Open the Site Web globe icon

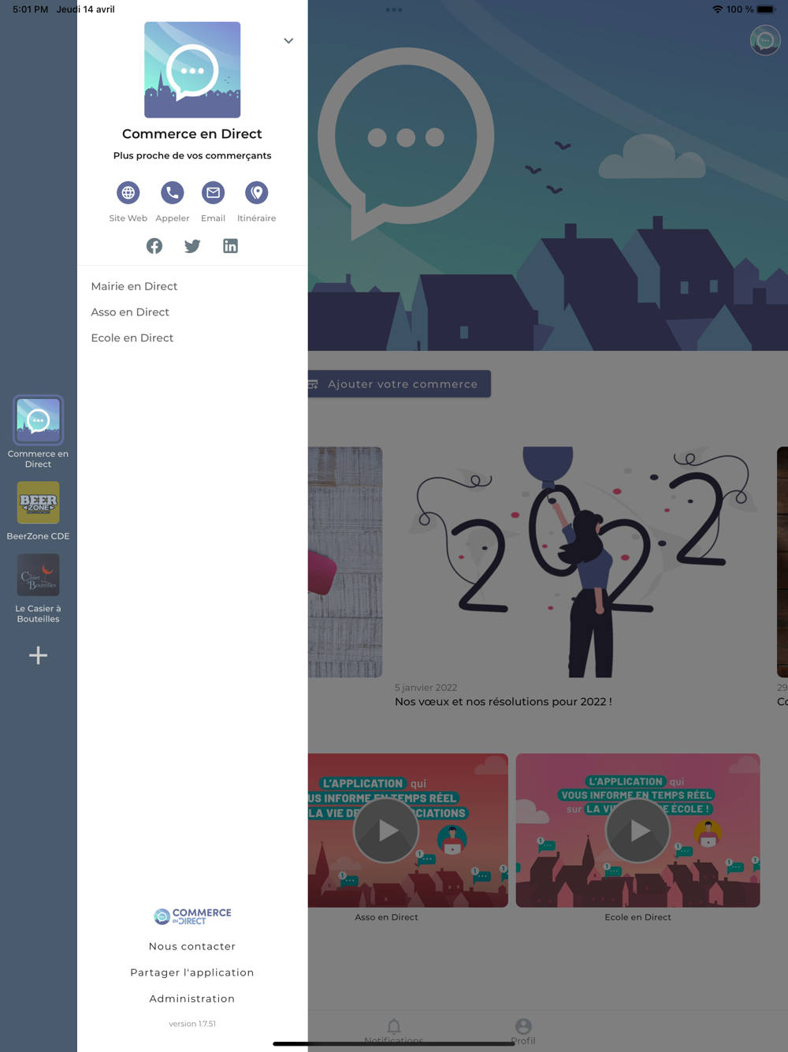128,192
